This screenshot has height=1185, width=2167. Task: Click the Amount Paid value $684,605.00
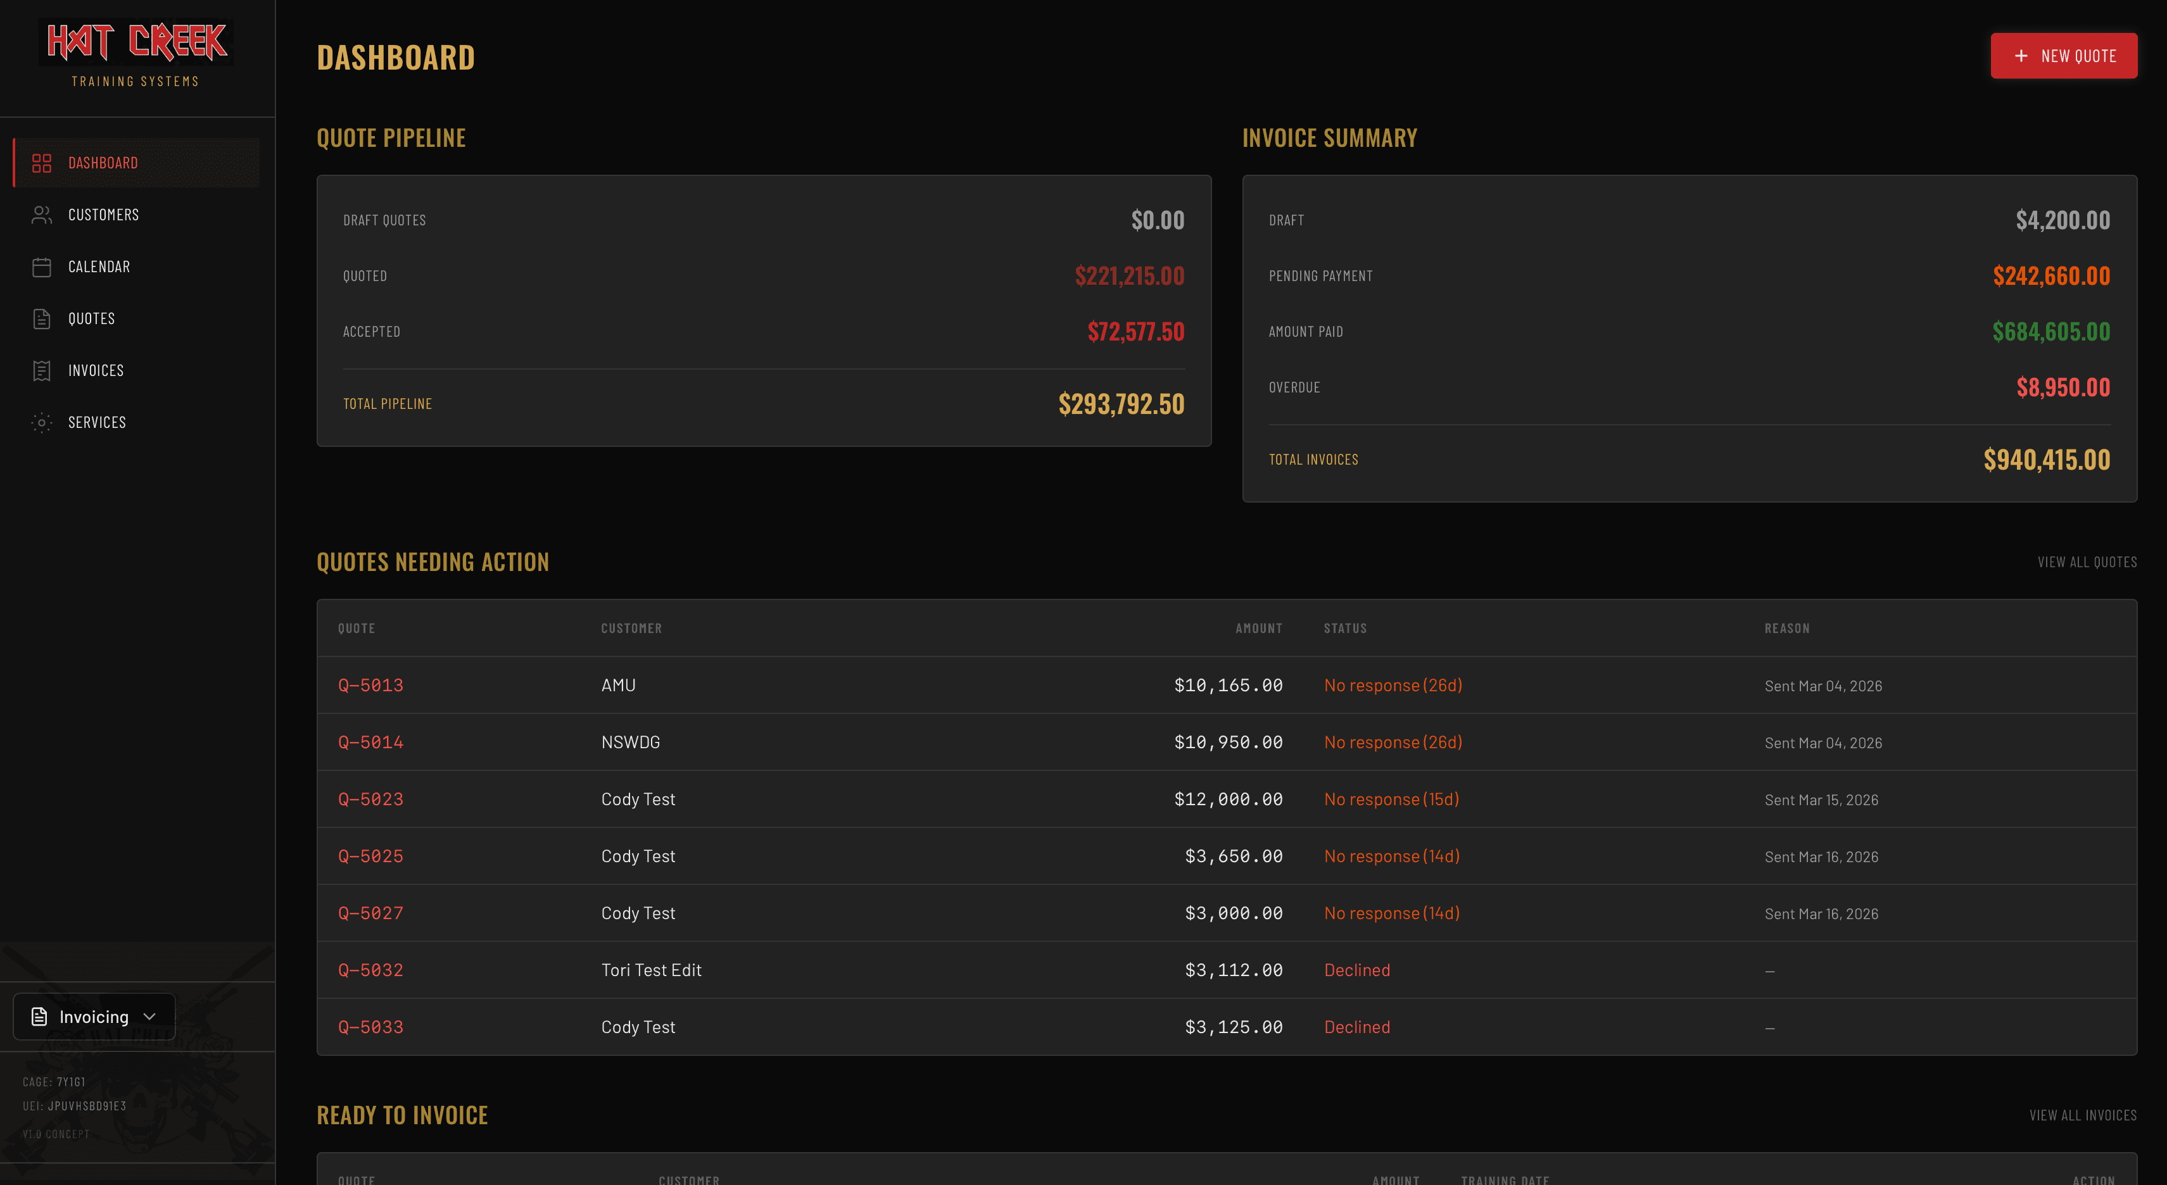(x=2051, y=332)
